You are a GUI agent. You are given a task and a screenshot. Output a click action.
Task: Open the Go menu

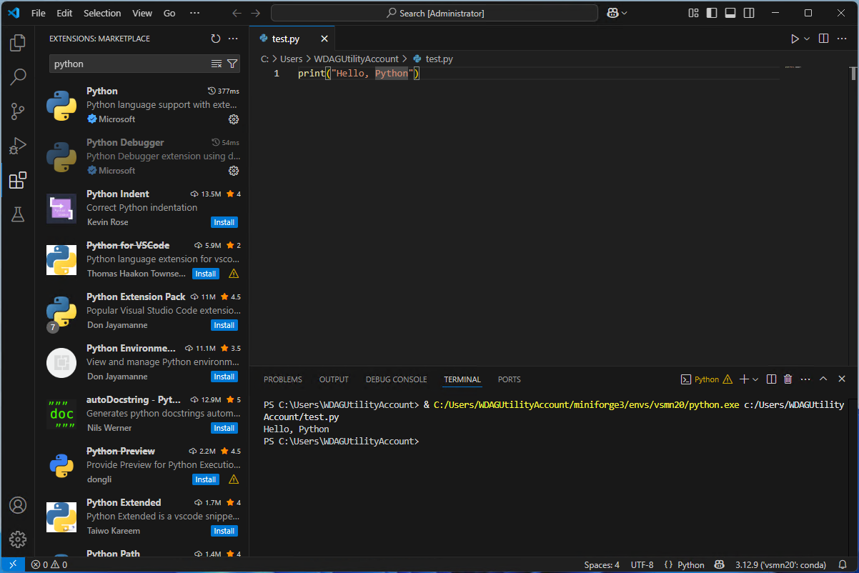pos(169,13)
